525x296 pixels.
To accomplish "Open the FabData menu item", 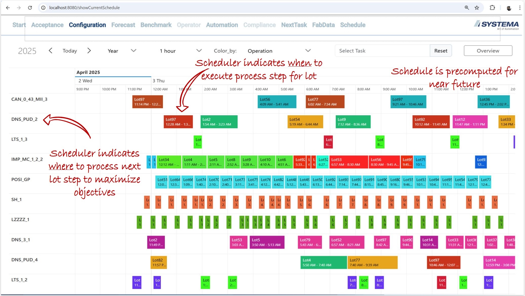I will (x=323, y=25).
